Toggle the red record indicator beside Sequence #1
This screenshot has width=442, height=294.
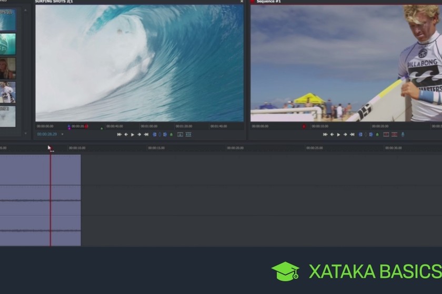[253, 2]
